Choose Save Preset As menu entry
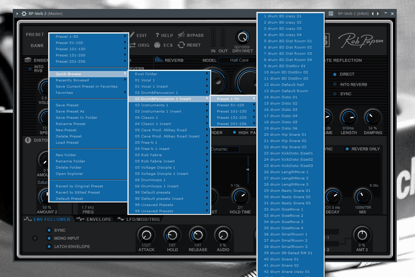The height and width of the screenshot is (277, 415). (x=89, y=111)
